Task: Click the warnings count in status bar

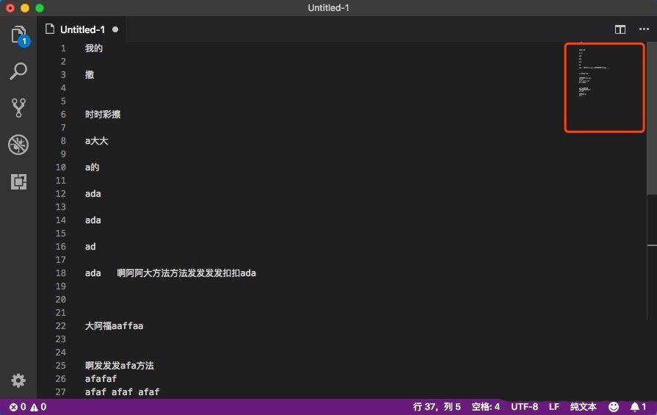Action: (38, 407)
